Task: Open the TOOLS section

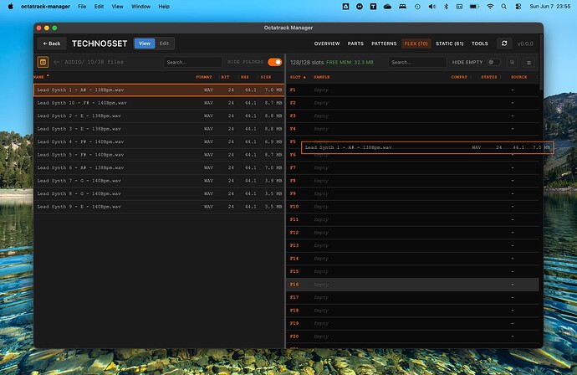Action: coord(479,44)
